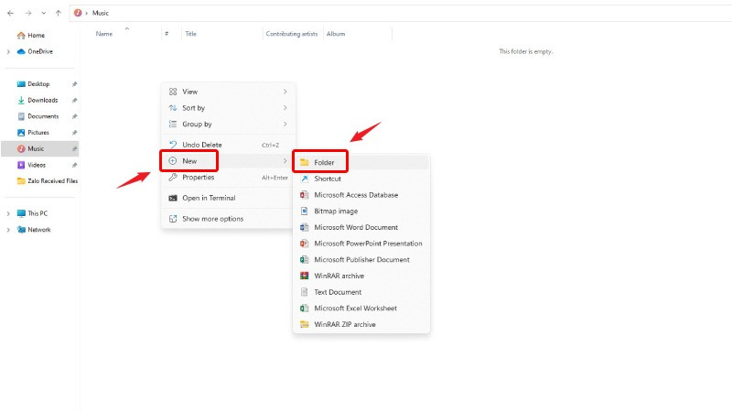
Task: Click the Desktop folder icon
Action: click(x=21, y=84)
